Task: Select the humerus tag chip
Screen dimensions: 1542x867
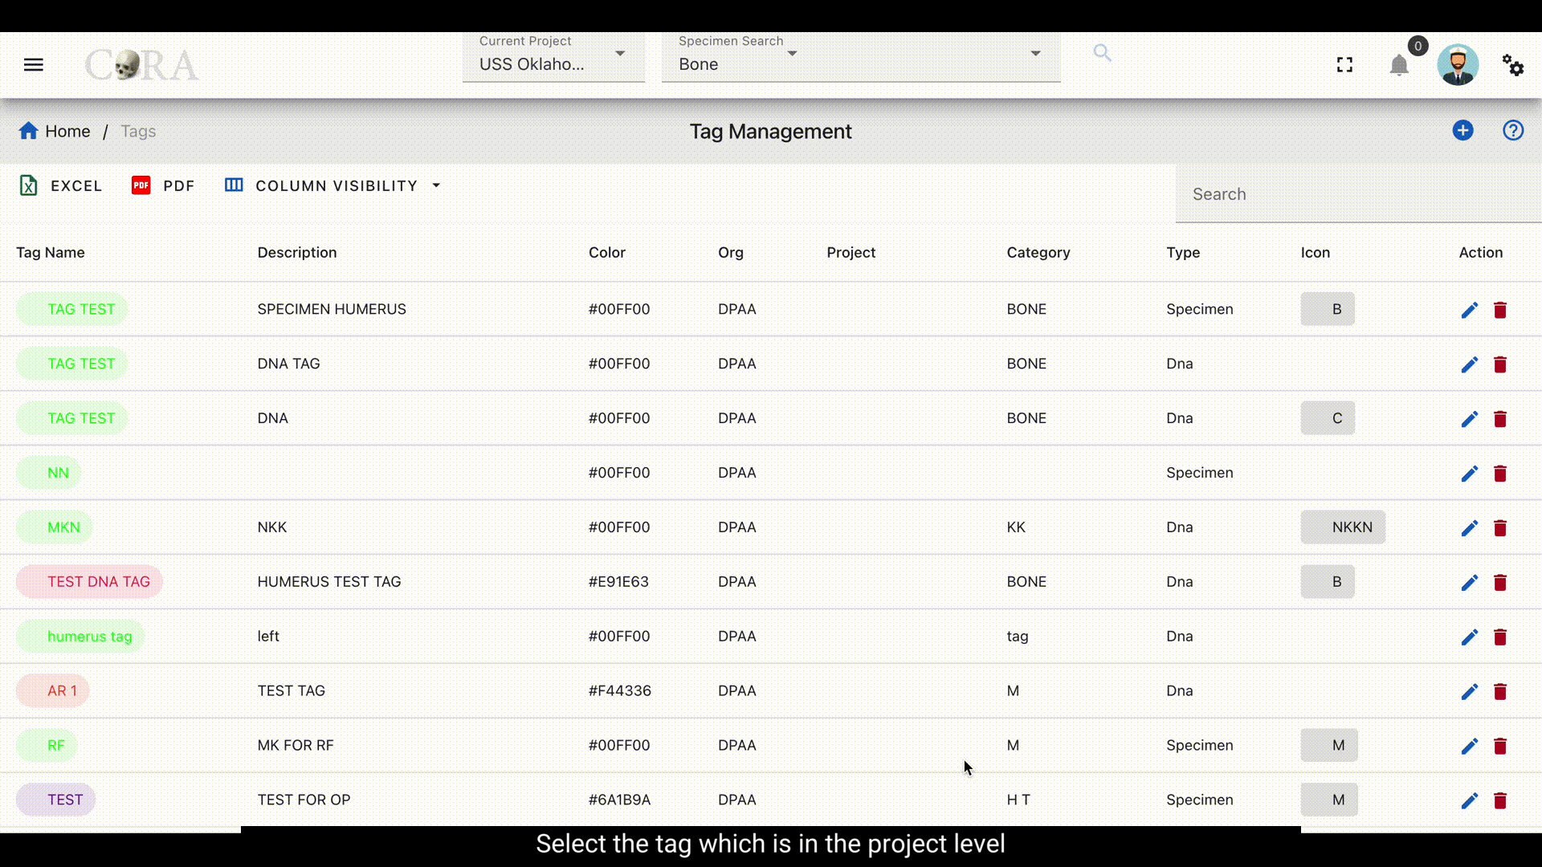Action: (x=80, y=637)
